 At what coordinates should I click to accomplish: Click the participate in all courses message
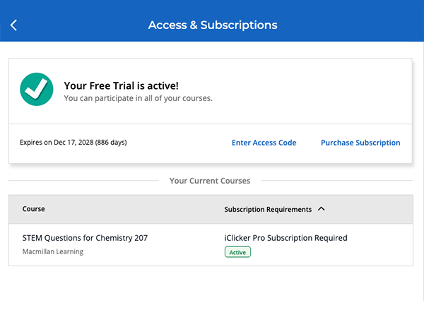tap(139, 98)
